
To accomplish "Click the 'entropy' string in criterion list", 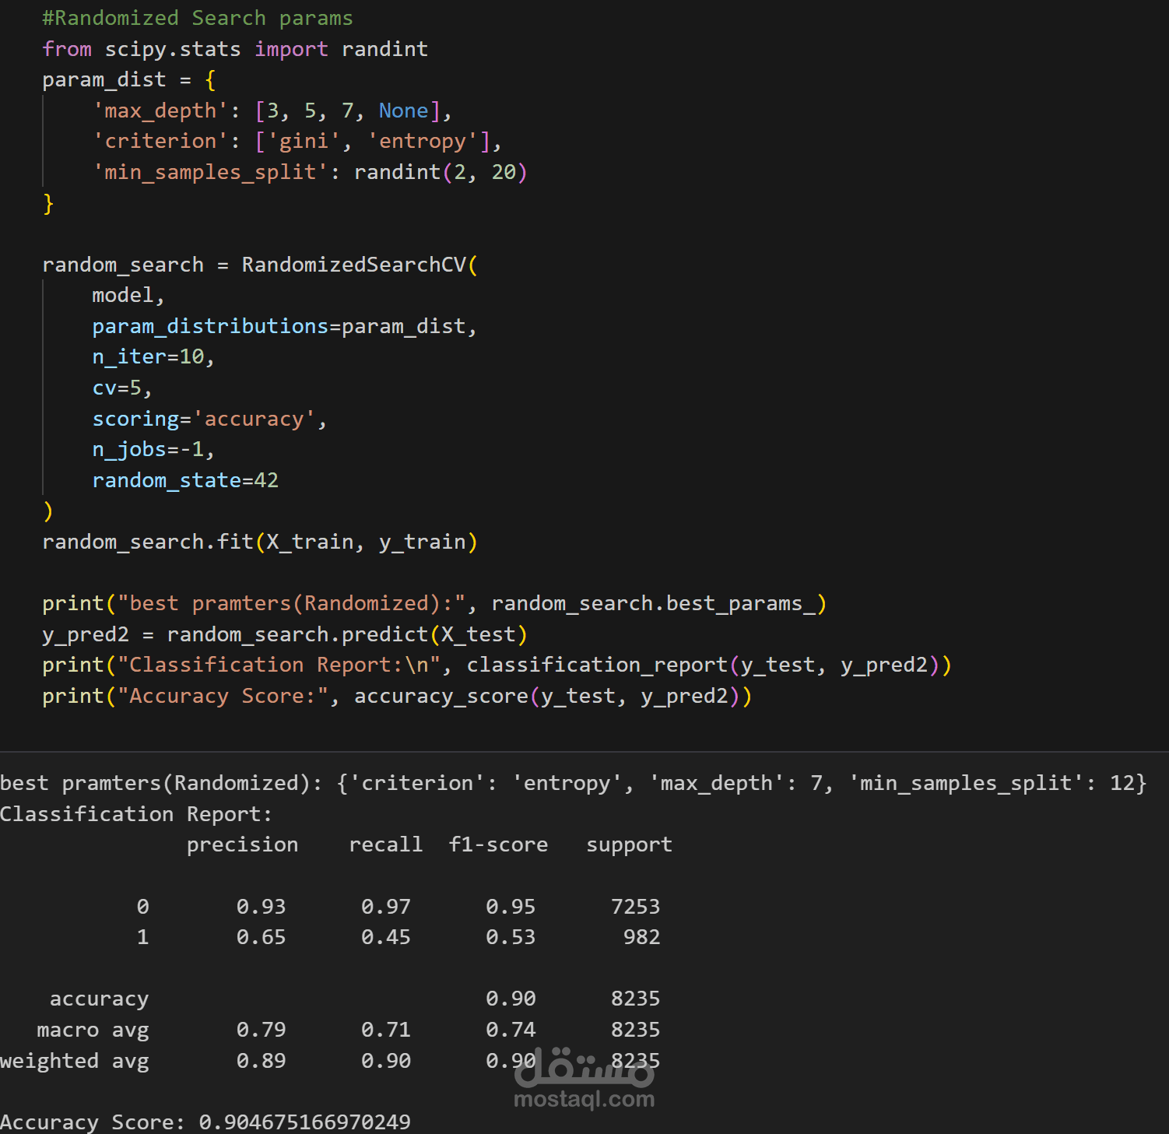I will tap(423, 141).
